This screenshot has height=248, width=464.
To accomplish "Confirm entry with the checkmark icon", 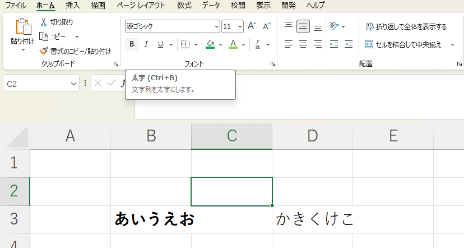I will coord(112,83).
